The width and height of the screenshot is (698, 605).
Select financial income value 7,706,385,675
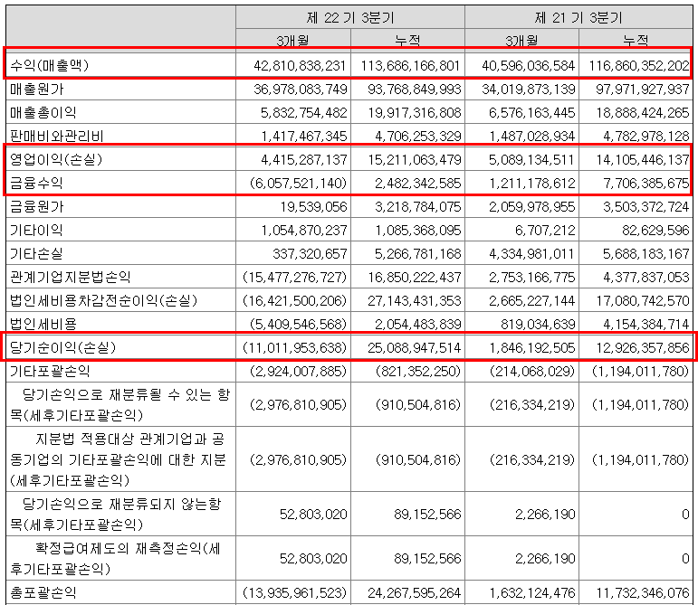pos(645,184)
